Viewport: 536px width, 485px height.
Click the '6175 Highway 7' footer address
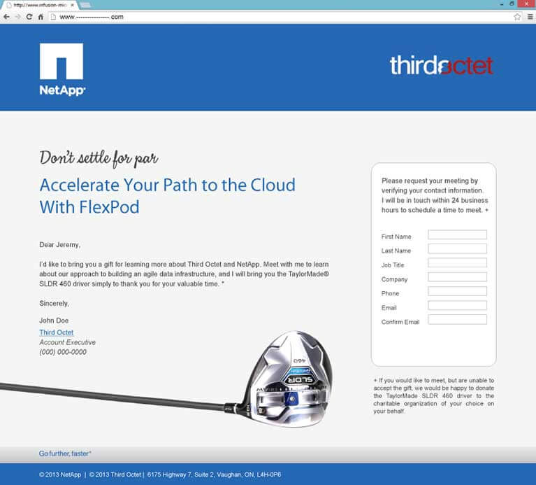pyautogui.click(x=214, y=475)
